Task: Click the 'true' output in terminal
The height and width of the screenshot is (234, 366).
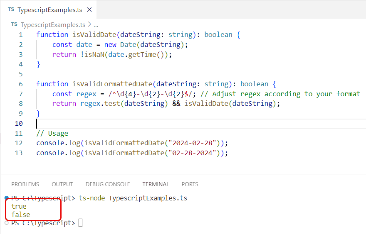Action: click(19, 206)
